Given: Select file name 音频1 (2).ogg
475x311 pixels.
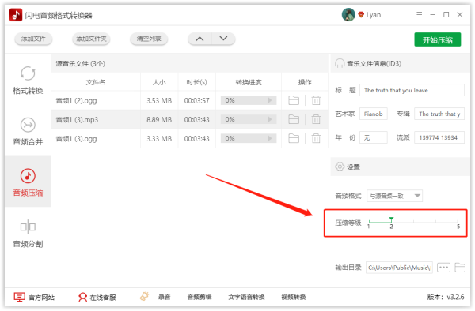Looking at the screenshot, I should [76, 100].
